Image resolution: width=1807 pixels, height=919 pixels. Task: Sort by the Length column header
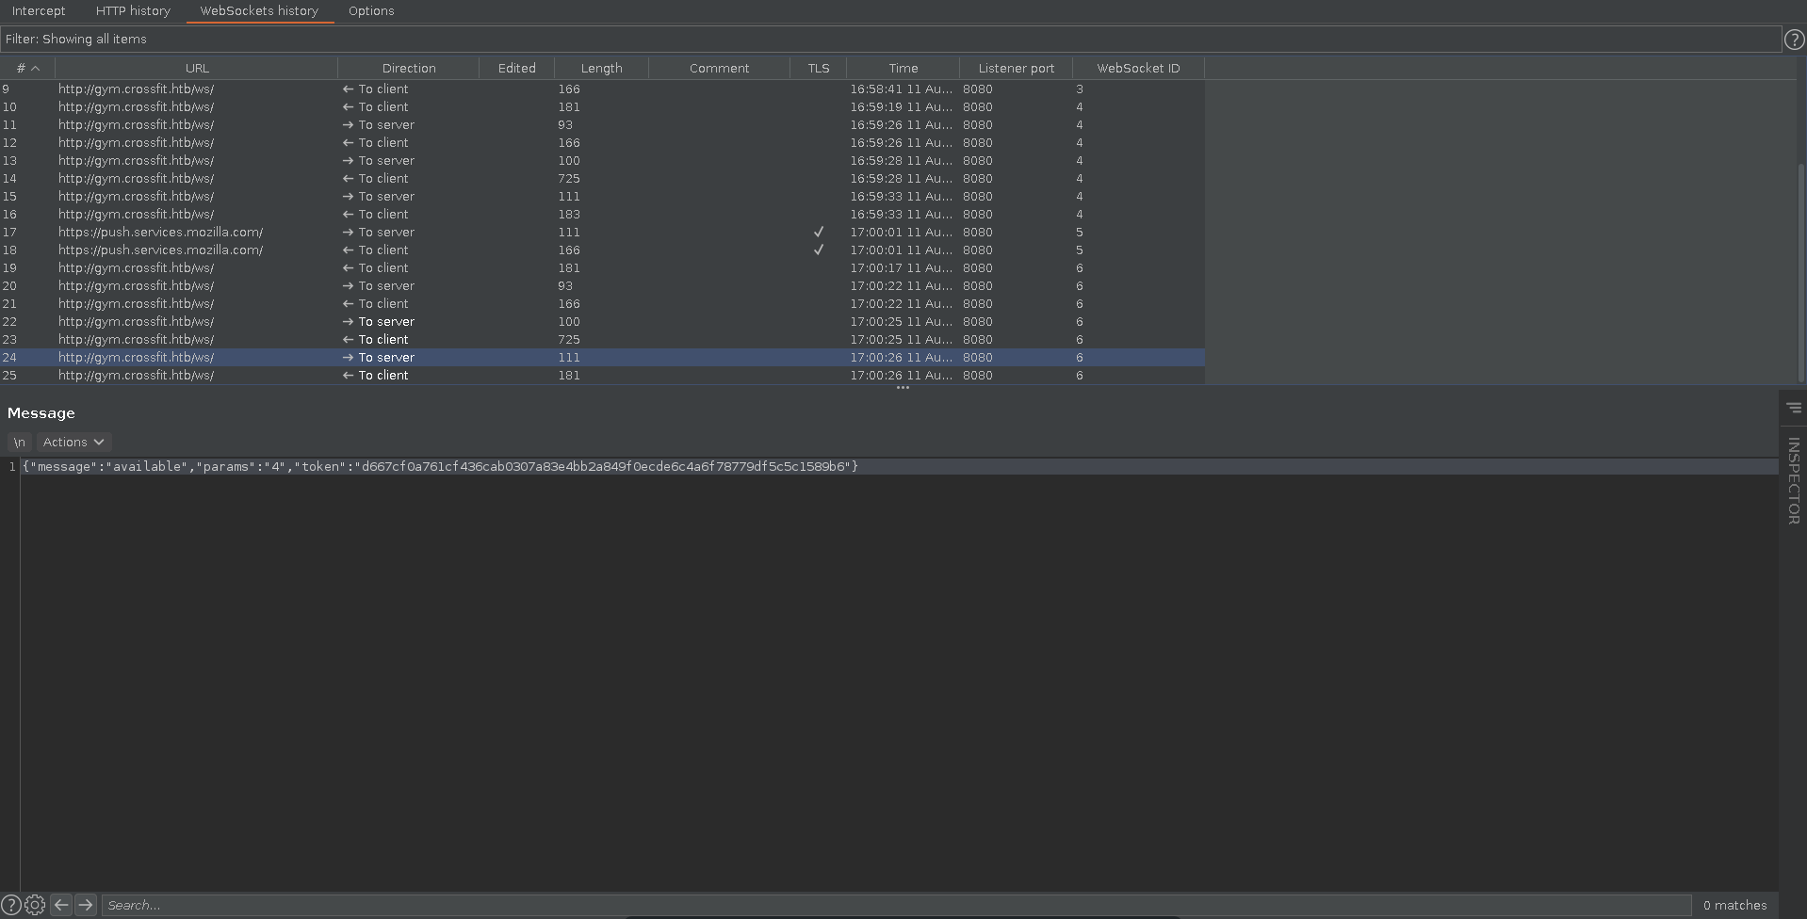pyautogui.click(x=601, y=69)
